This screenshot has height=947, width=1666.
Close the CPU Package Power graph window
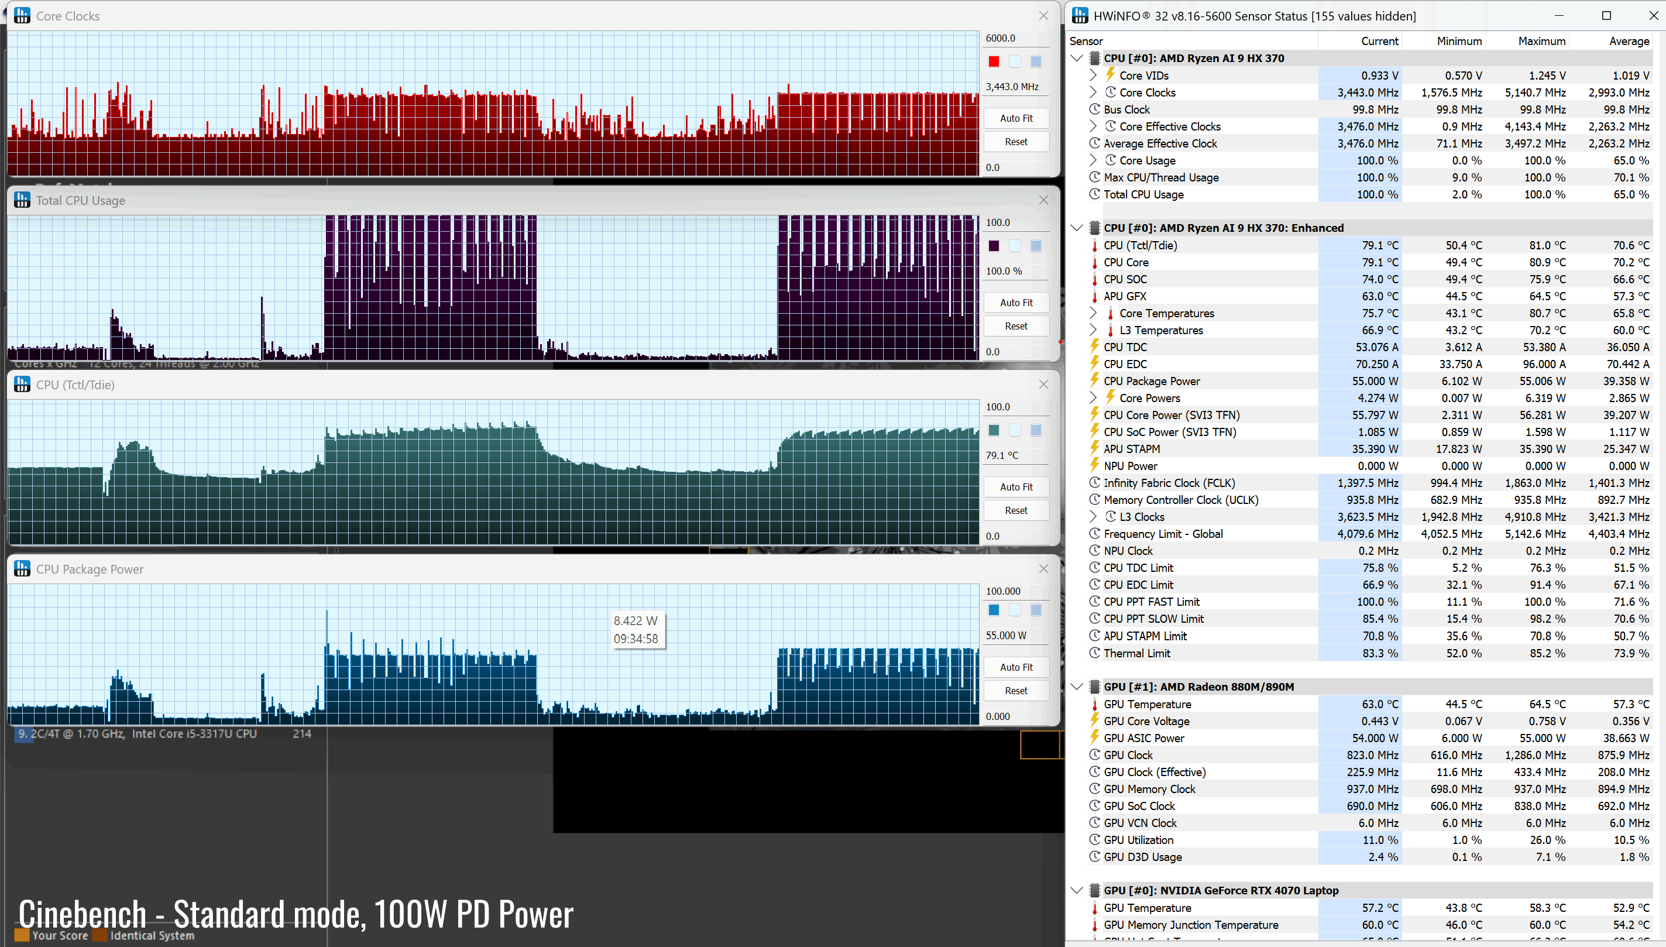coord(1044,569)
